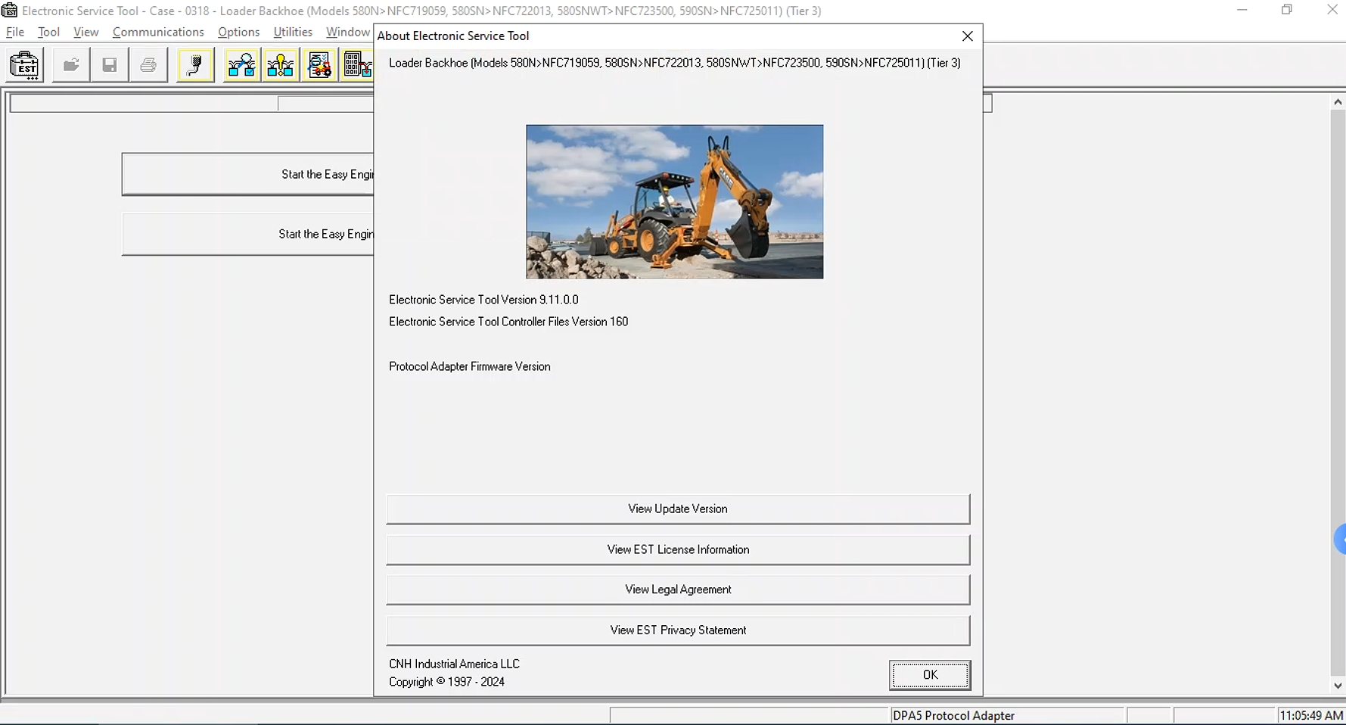This screenshot has height=725, width=1346.
Task: Restore down the main application window
Action: (x=1287, y=10)
